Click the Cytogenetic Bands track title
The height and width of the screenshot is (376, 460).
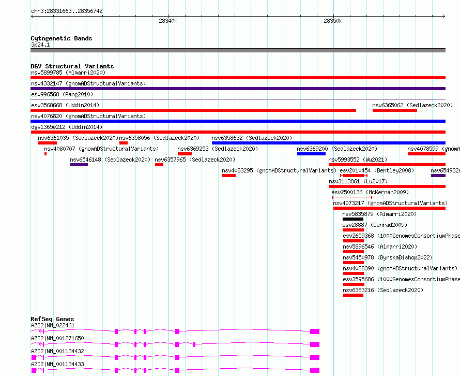point(62,38)
